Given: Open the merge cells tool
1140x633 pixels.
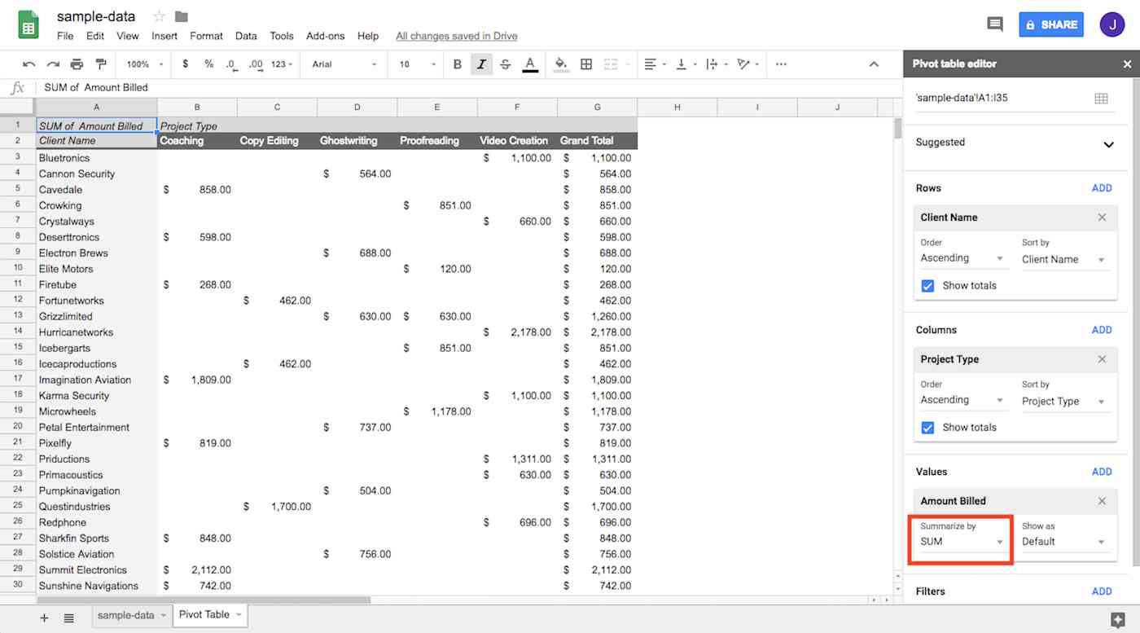Looking at the screenshot, I should point(612,64).
